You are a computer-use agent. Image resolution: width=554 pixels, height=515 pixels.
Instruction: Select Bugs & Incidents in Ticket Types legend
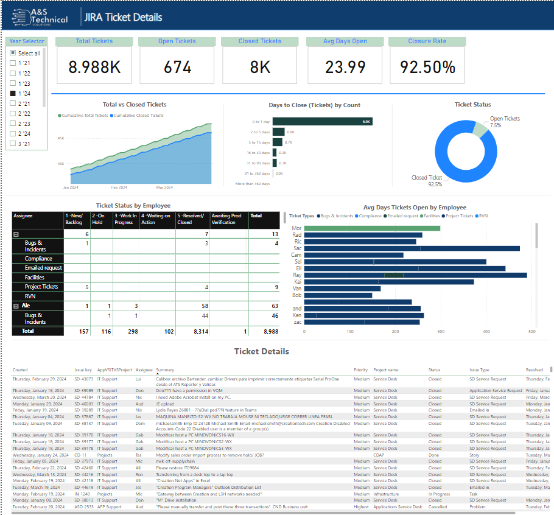coord(335,216)
